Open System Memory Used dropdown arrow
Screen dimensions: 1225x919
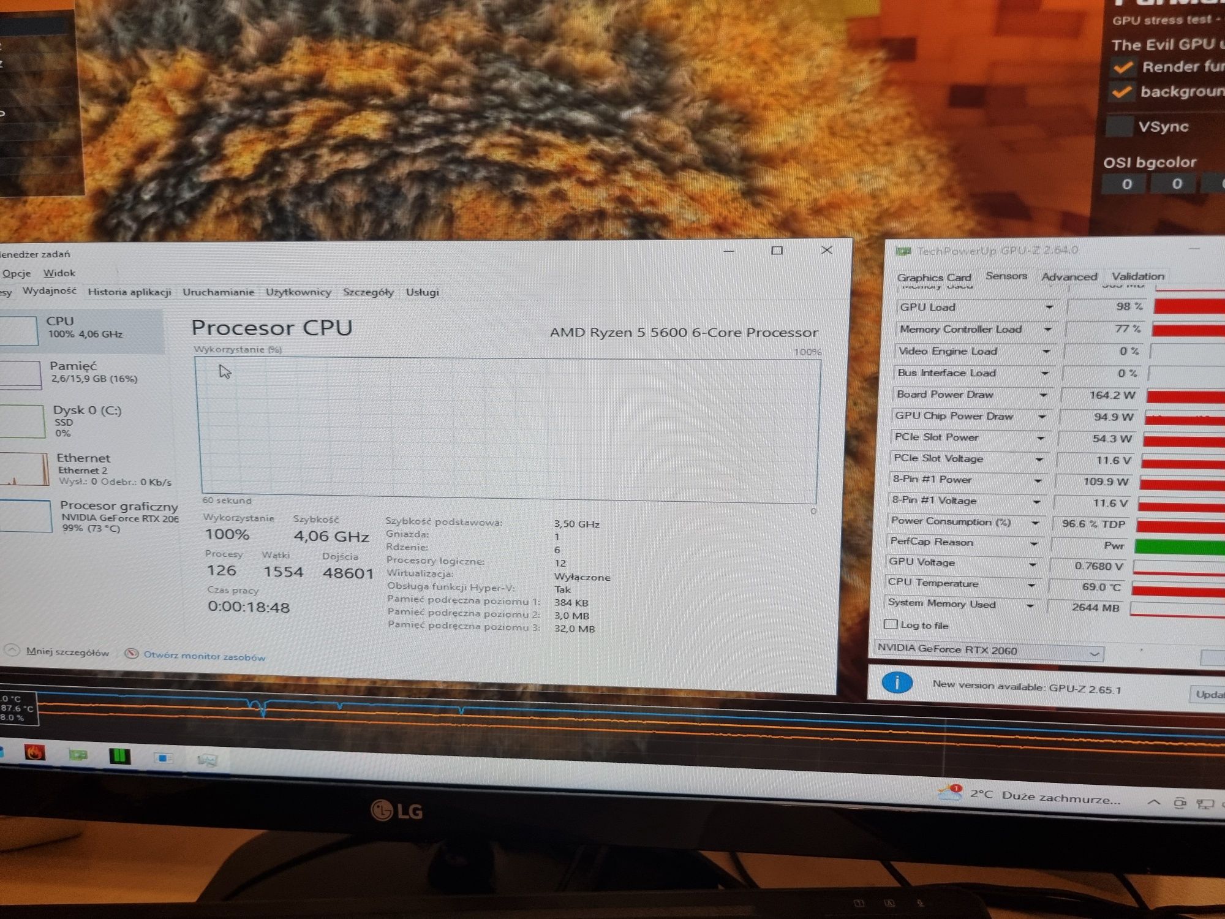[1030, 606]
